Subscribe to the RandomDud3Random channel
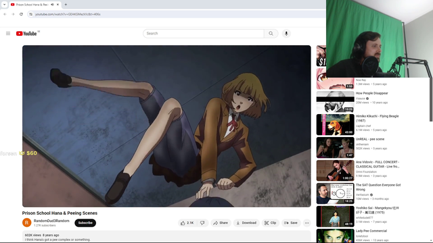Viewport: 433px width, 243px height. (85, 223)
